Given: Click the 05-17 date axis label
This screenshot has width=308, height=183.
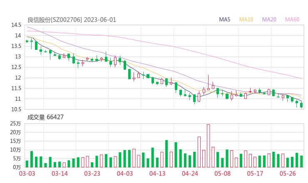Looking at the screenshot, I should point(255,173).
